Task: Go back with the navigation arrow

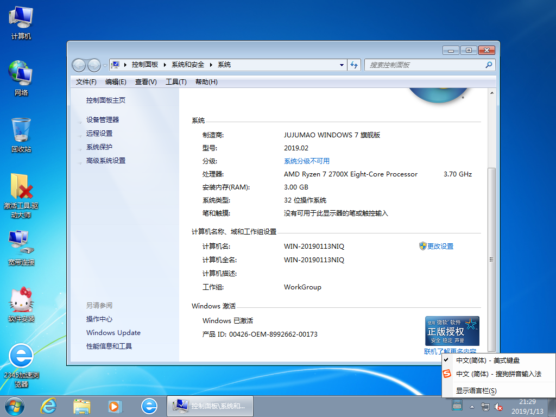Action: coord(79,65)
